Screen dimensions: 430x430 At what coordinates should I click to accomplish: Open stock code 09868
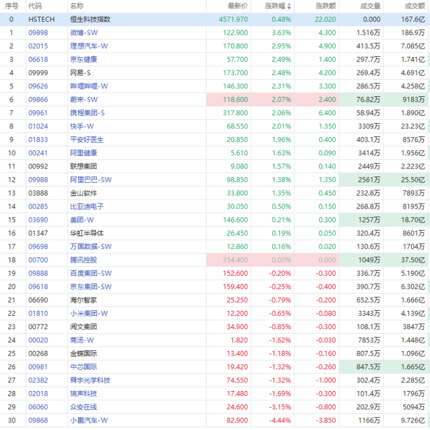(38, 420)
